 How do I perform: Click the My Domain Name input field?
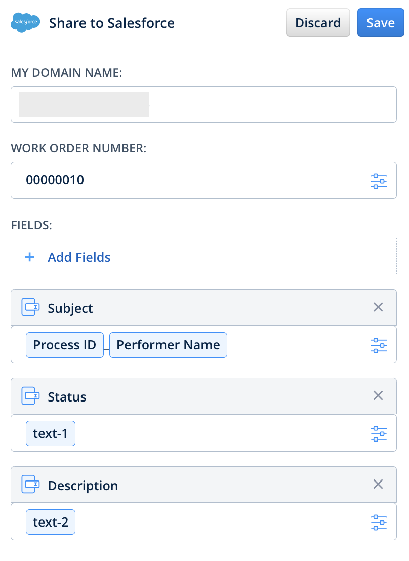202,104
